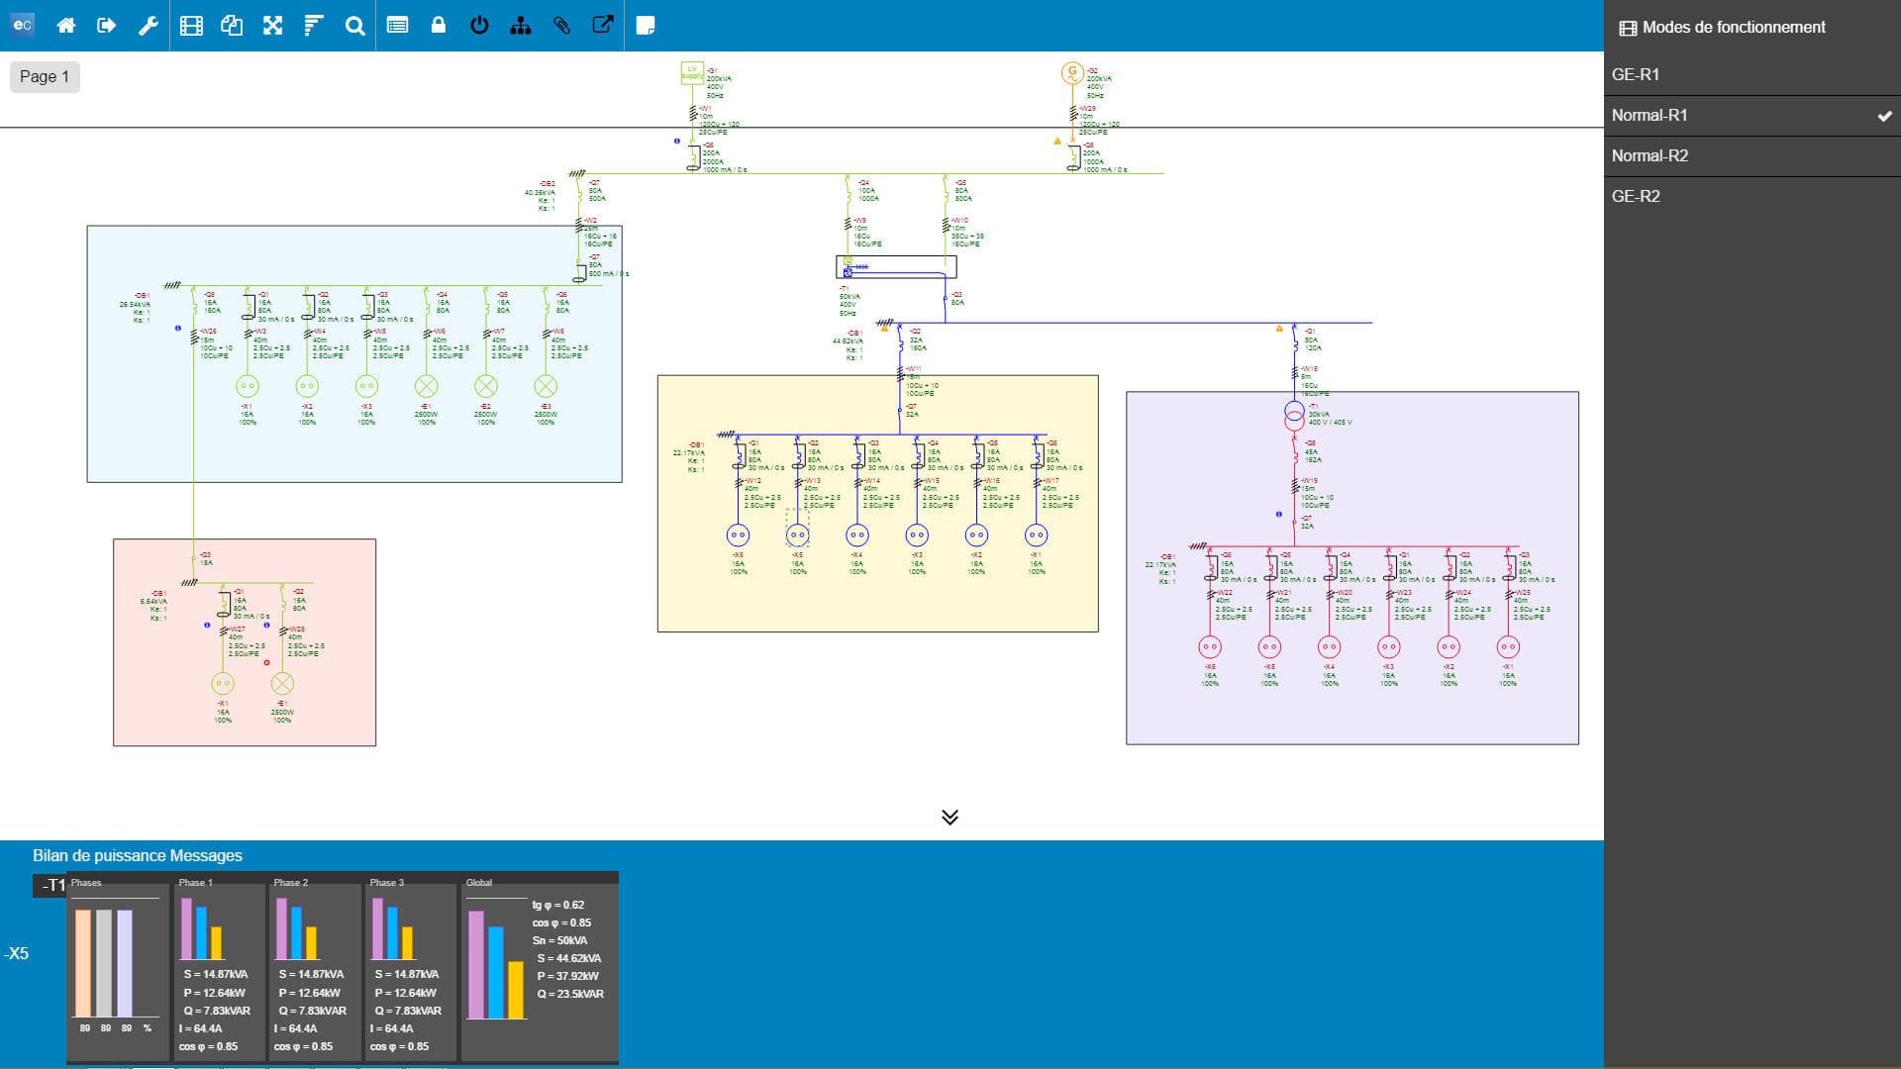Select socket -X1 in blue zone
This screenshot has height=1069, width=1901.
[x=248, y=386]
